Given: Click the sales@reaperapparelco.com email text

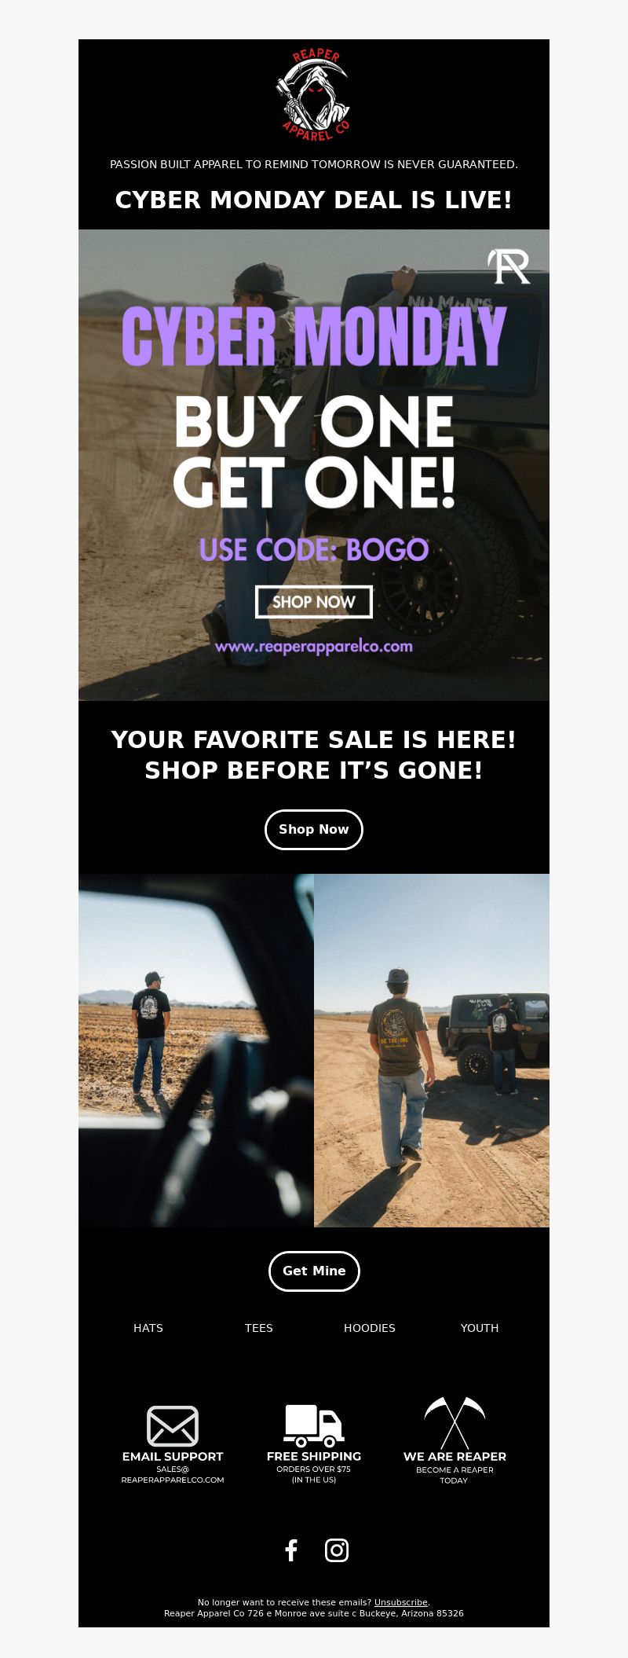Looking at the screenshot, I should coord(173,1474).
